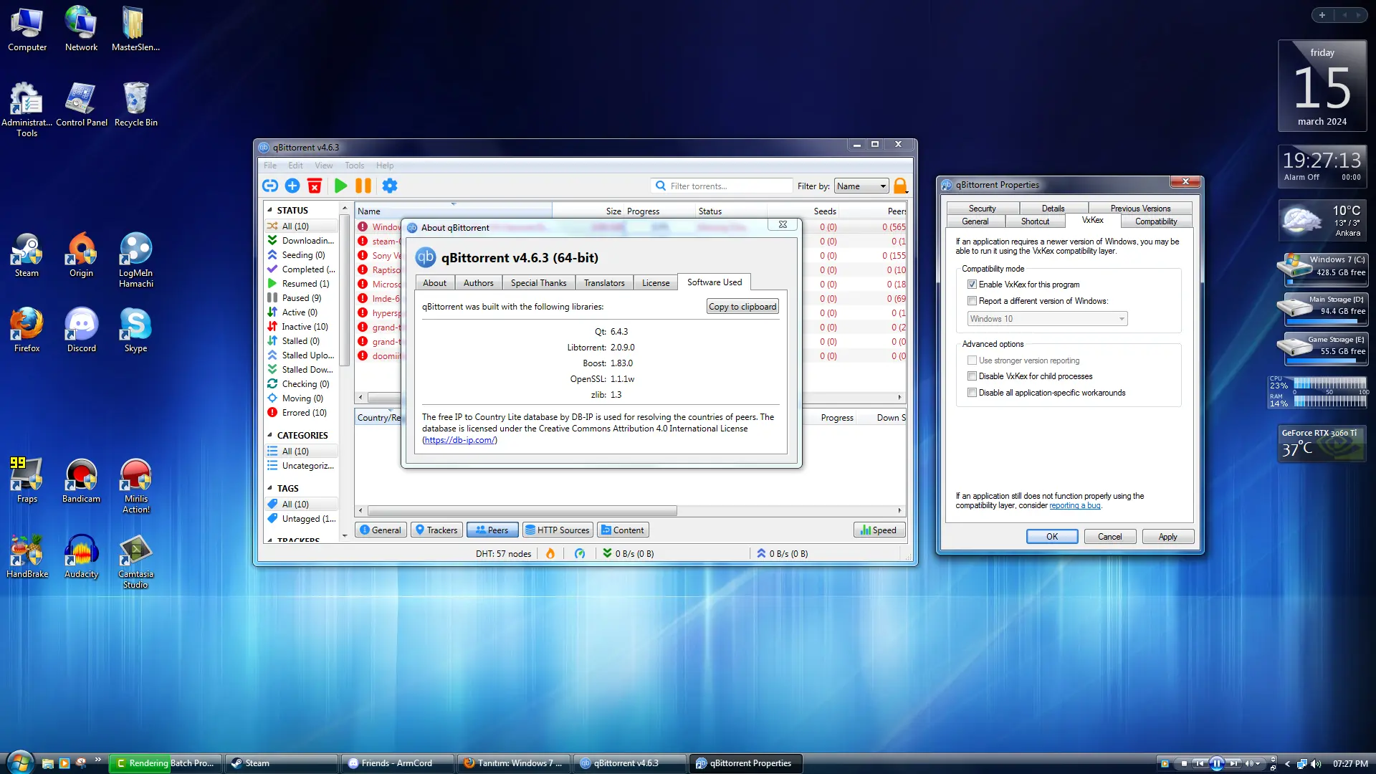Show Content panel in qBittorrent

623,530
